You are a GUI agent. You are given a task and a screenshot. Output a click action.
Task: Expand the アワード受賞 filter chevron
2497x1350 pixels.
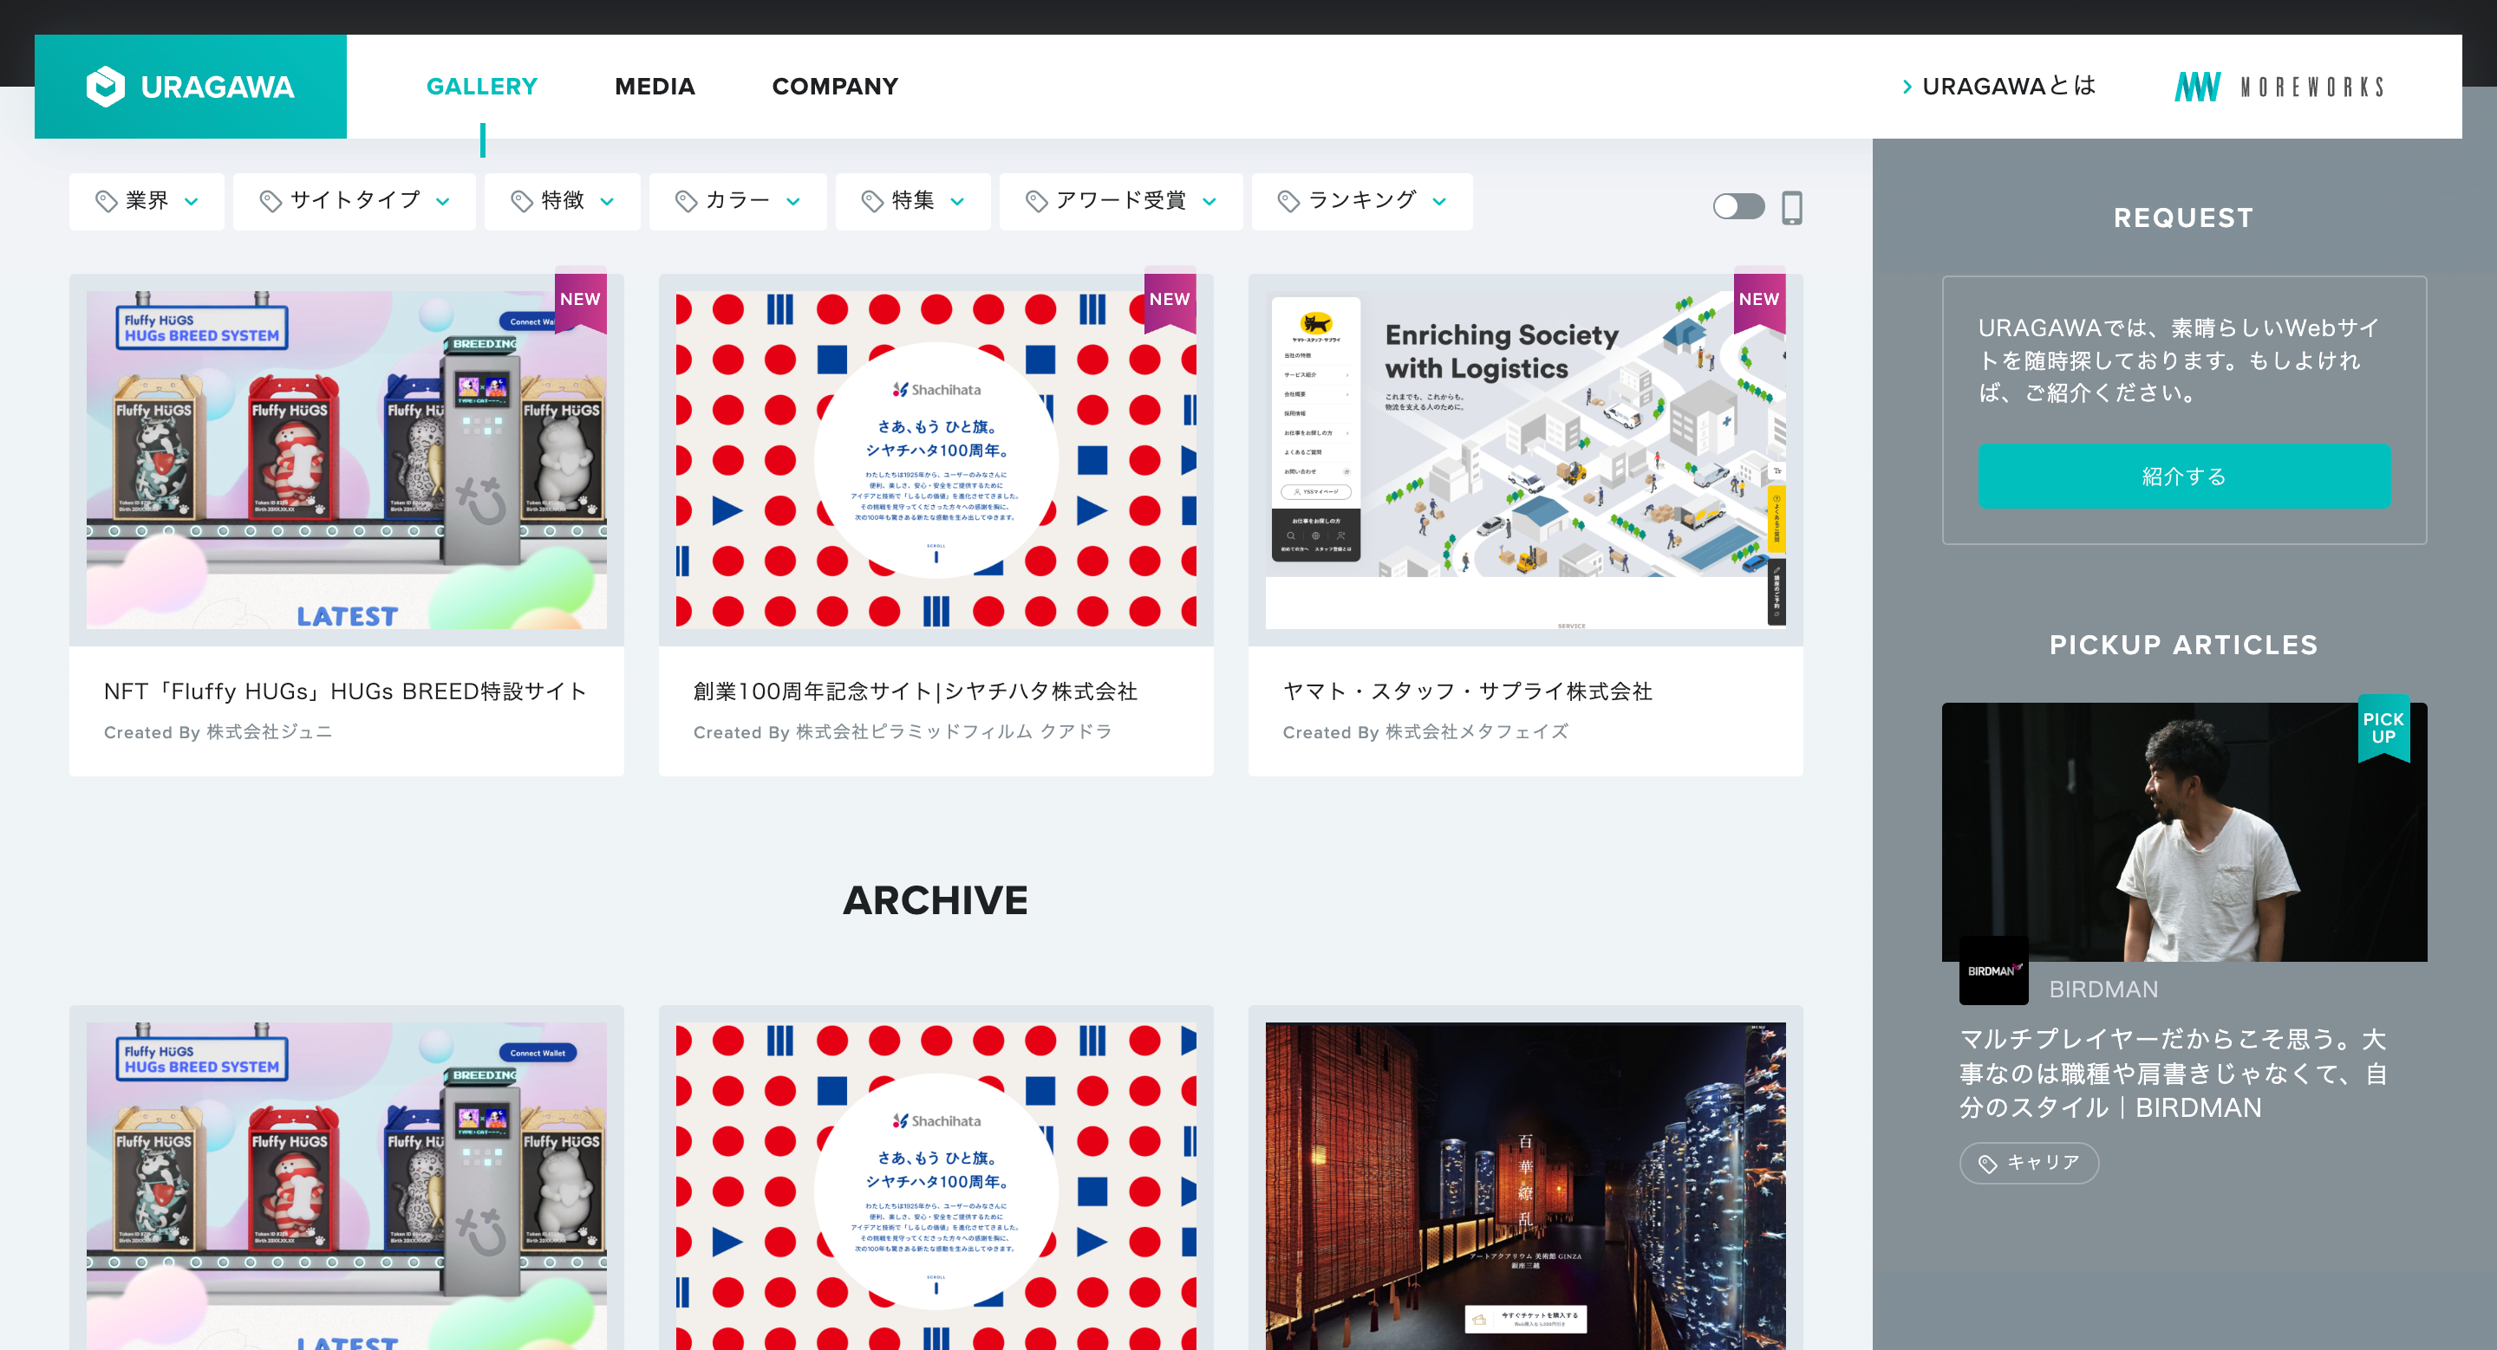pos(1209,201)
